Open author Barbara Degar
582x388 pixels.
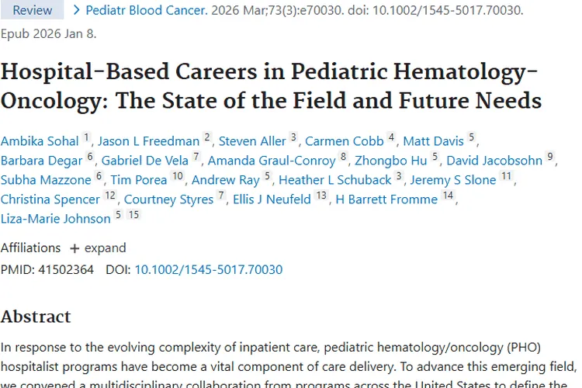(x=41, y=161)
